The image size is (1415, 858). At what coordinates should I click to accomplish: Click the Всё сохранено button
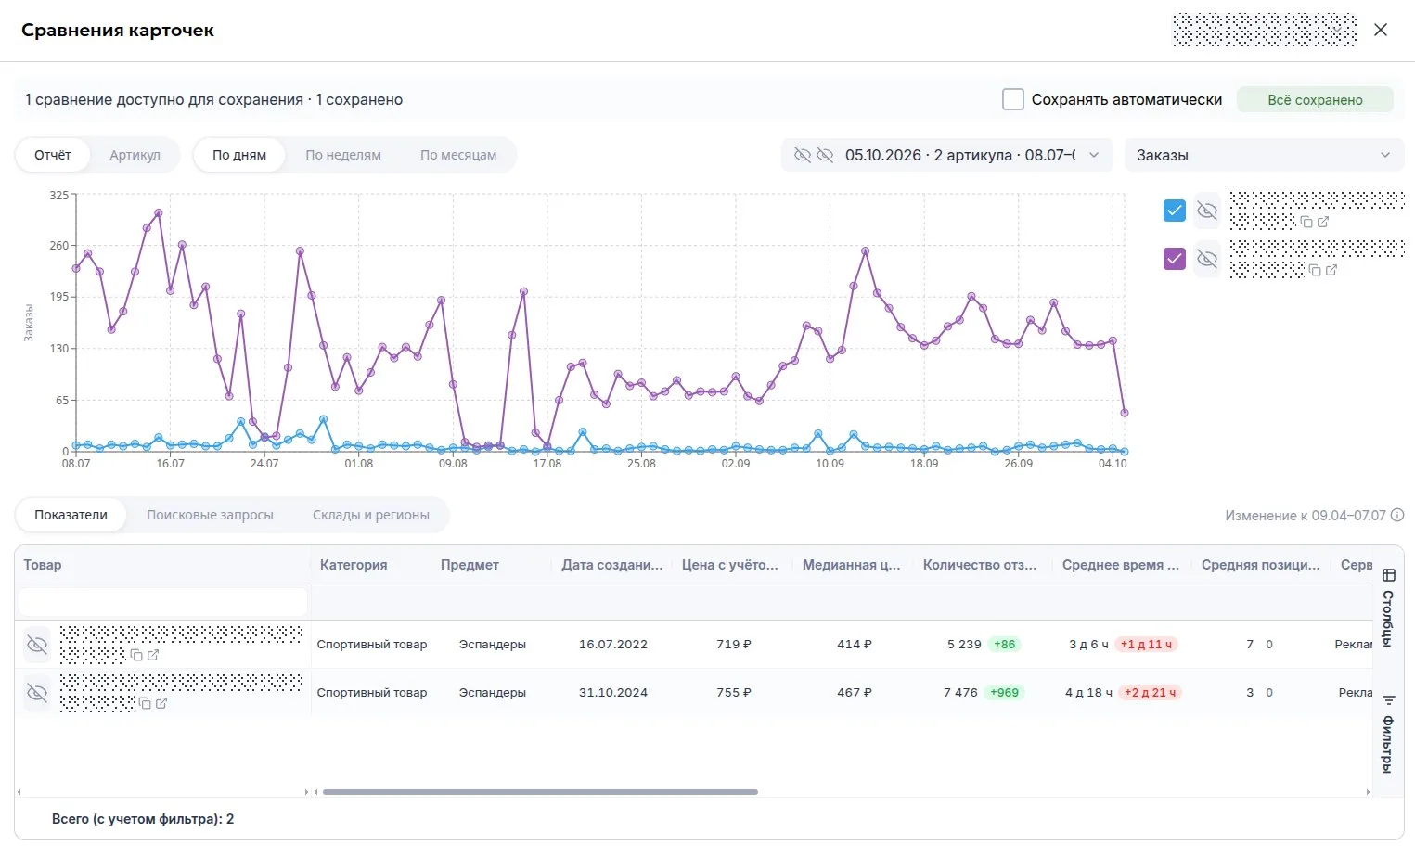(x=1315, y=99)
